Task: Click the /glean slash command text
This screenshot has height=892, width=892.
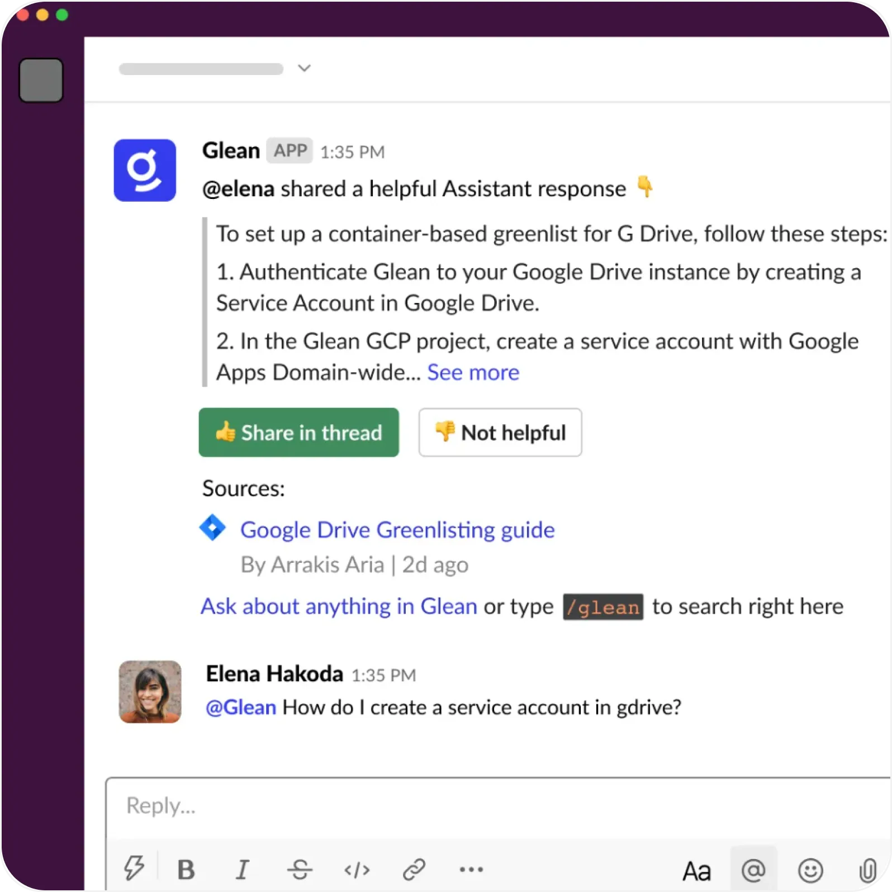Action: click(x=603, y=607)
